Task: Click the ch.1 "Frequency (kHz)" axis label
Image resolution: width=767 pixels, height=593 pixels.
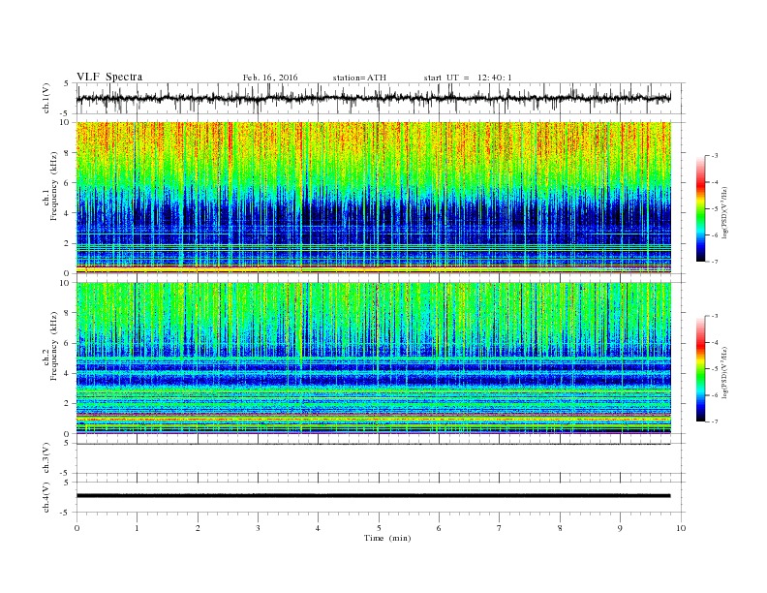Action: pyautogui.click(x=54, y=186)
